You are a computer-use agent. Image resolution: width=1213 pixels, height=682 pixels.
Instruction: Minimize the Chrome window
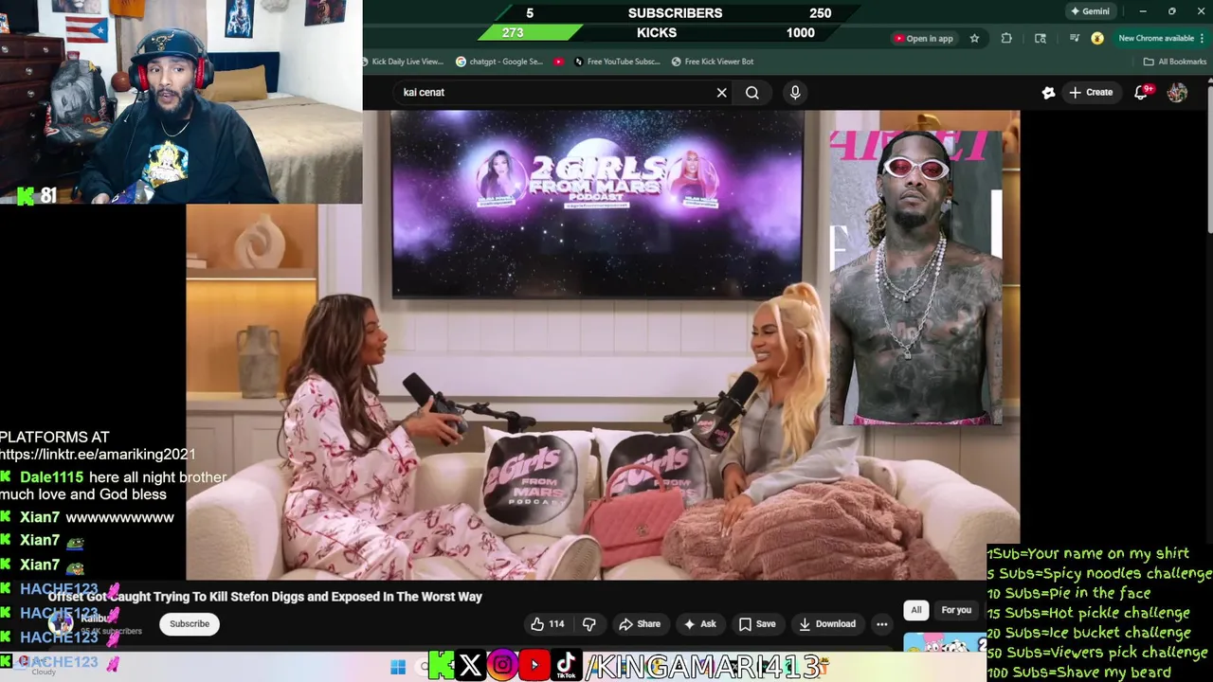(1143, 11)
